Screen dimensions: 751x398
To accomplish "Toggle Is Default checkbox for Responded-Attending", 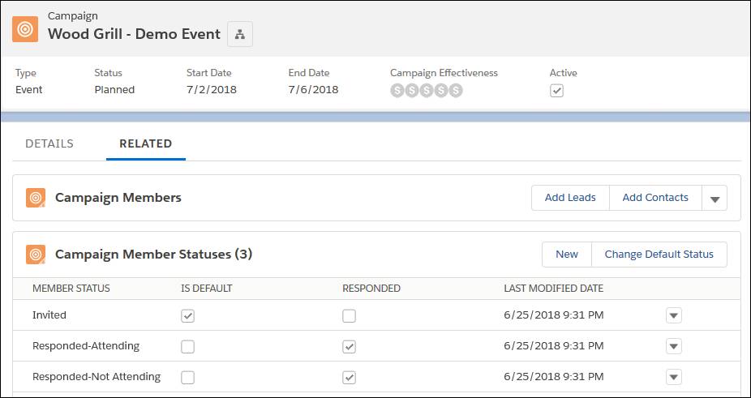I will click(188, 347).
